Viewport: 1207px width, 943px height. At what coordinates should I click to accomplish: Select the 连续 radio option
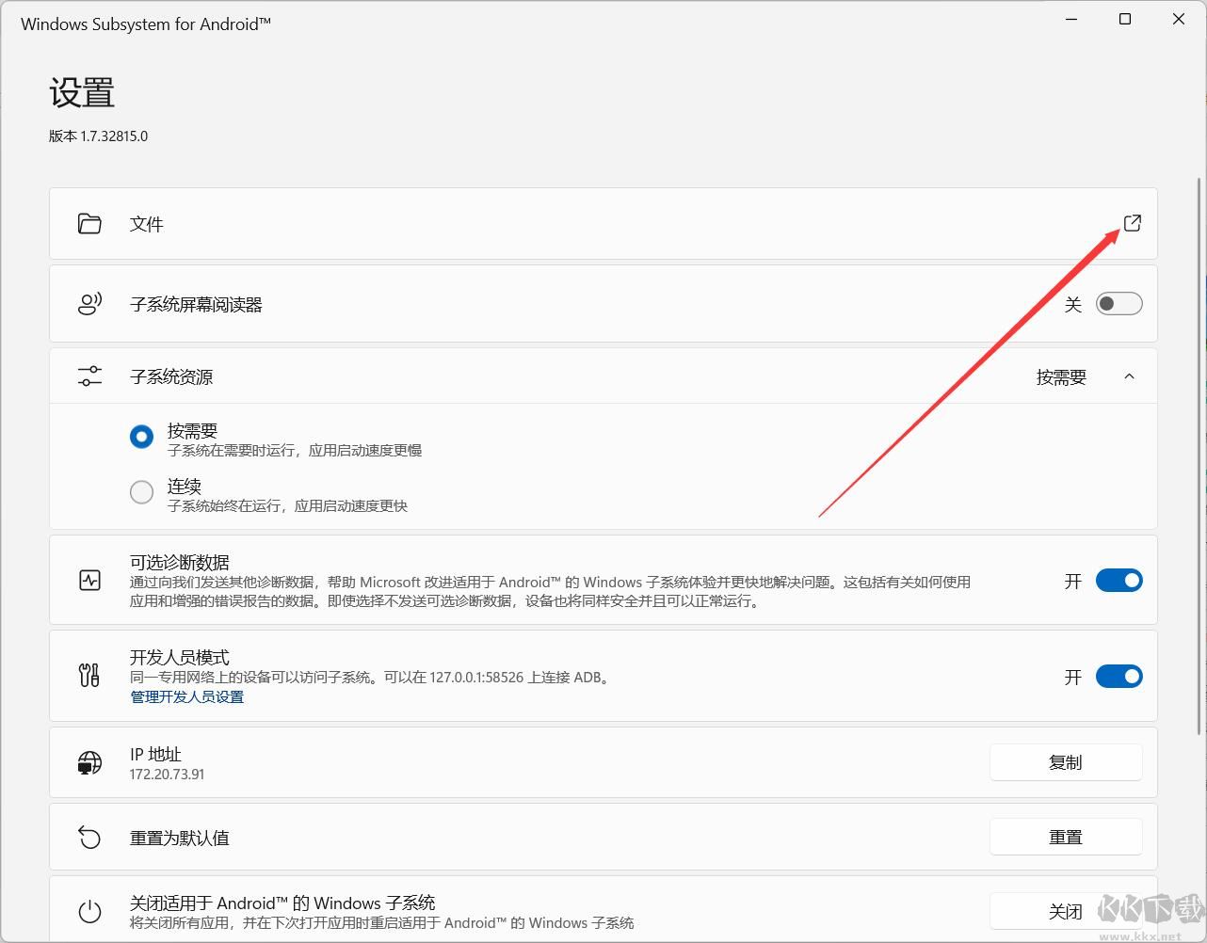coord(141,491)
